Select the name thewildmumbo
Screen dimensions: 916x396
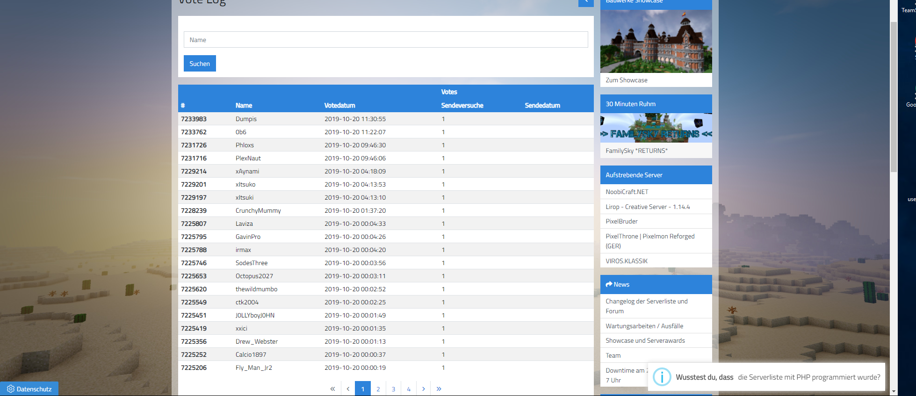256,289
